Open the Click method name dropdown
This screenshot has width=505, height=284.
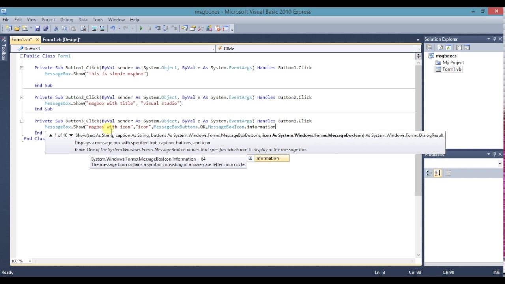[x=419, y=49]
